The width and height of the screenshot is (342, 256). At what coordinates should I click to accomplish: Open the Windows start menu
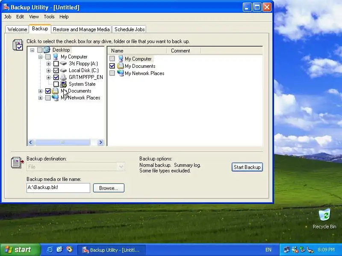[x=20, y=250]
